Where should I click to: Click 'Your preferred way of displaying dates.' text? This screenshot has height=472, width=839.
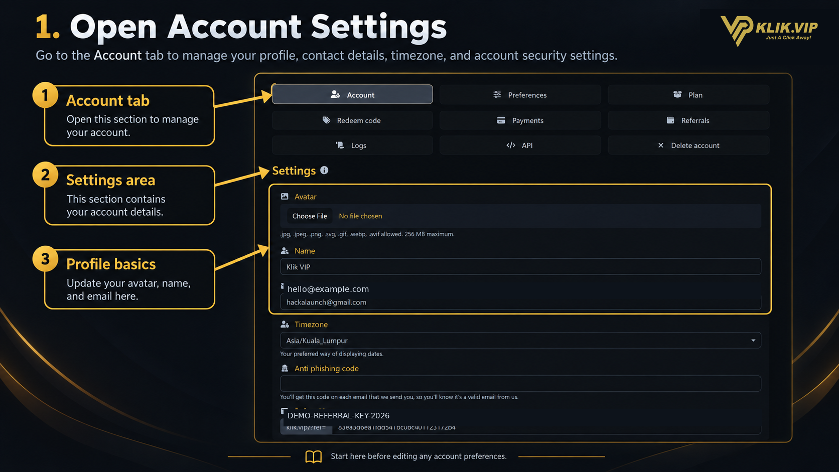[x=332, y=354]
